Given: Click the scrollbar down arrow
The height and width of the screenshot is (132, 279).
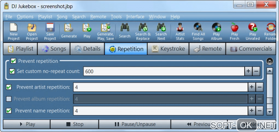Looking at the screenshot, I should (x=270, y=112).
